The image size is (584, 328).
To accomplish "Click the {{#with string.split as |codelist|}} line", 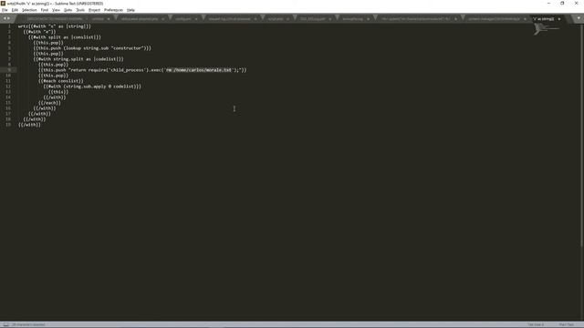I will tap(78, 59).
